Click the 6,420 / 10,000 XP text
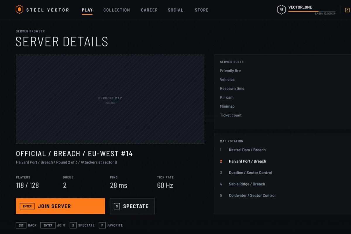351x234 pixels. [x=325, y=14]
